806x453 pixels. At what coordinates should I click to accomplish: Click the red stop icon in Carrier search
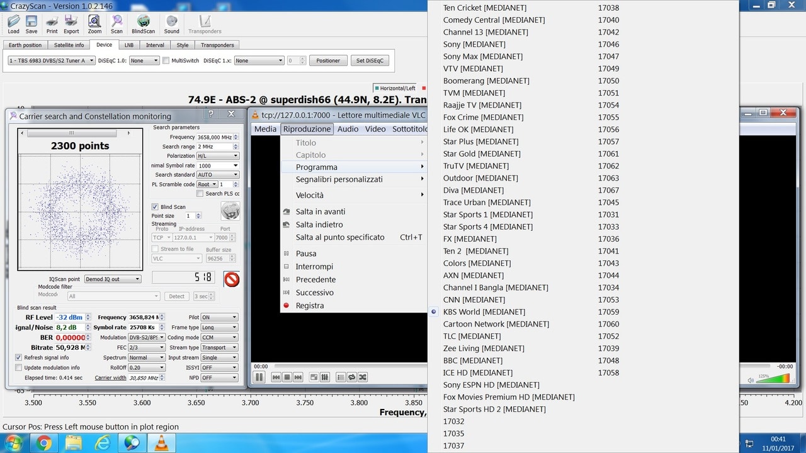[232, 279]
